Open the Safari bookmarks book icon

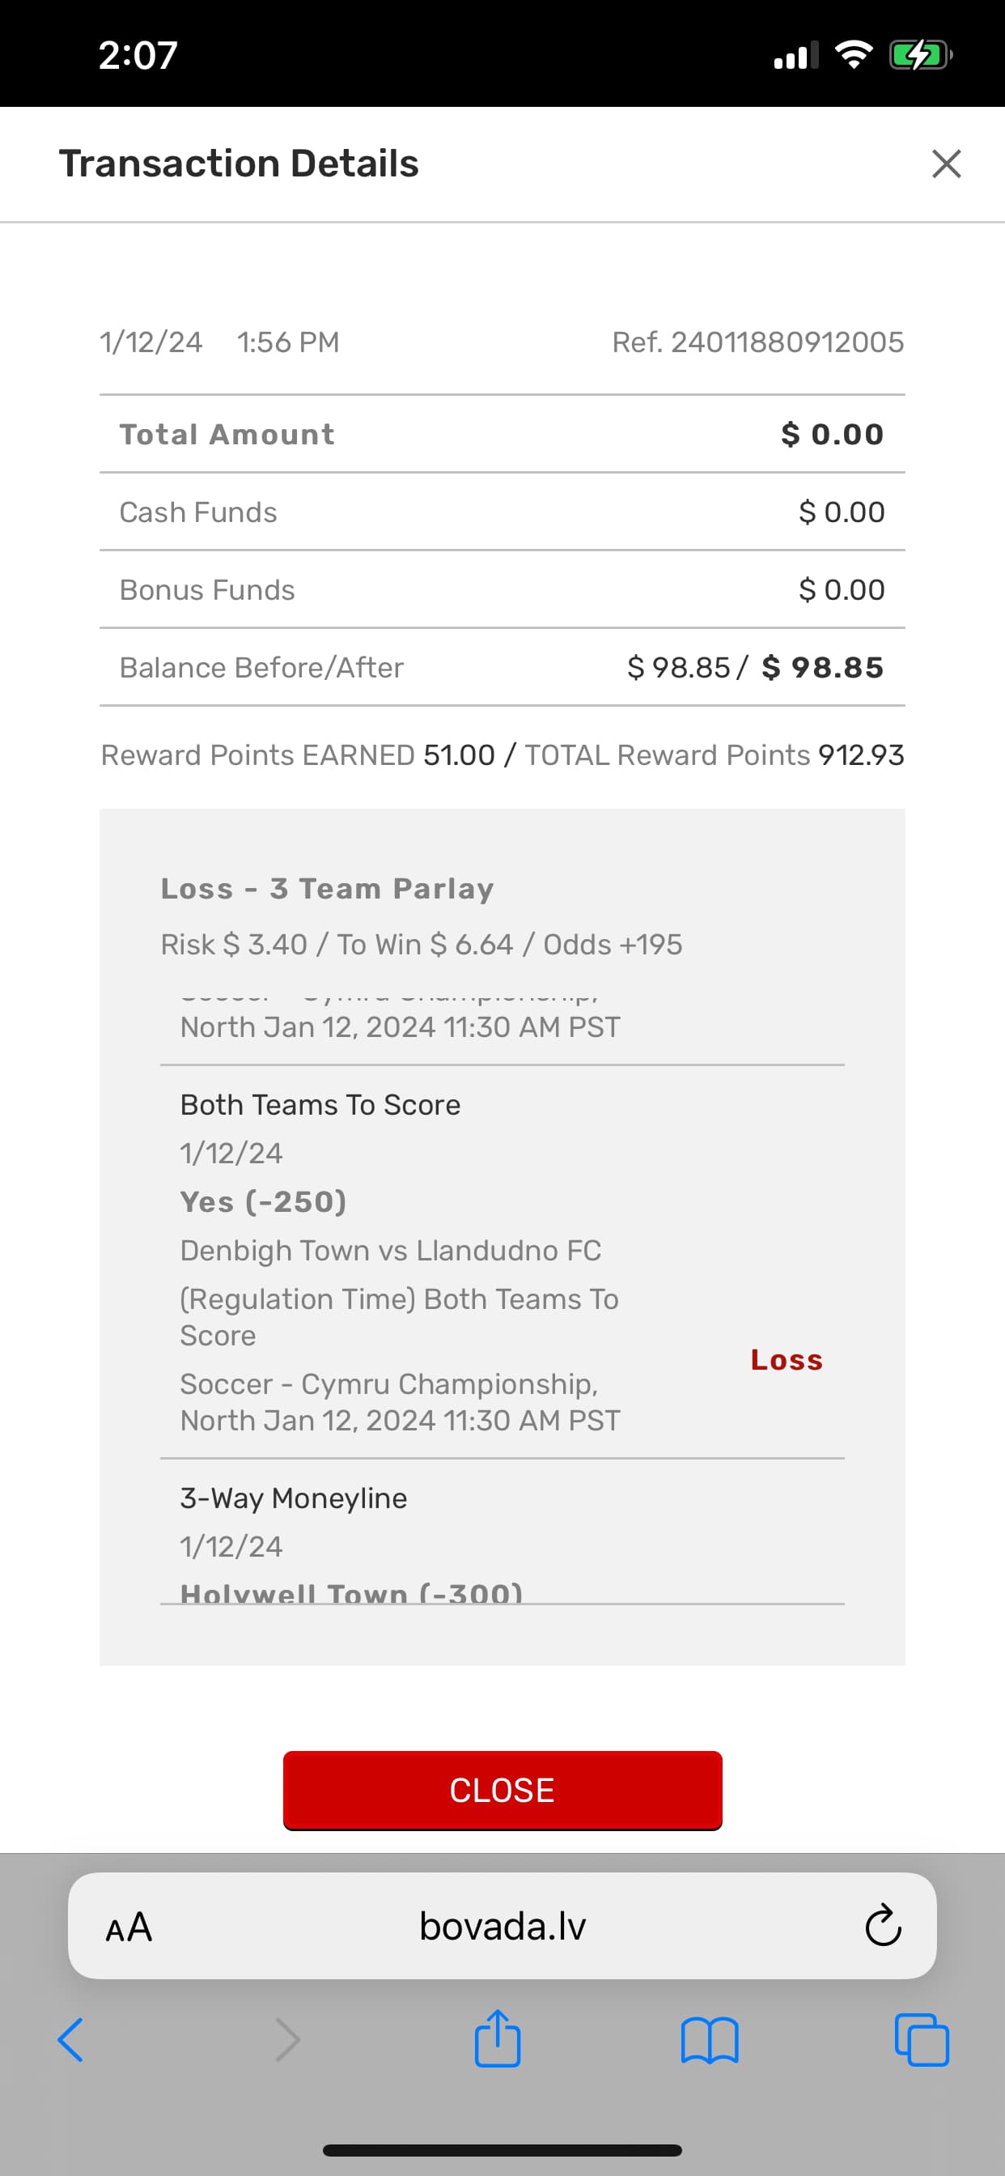[710, 2040]
